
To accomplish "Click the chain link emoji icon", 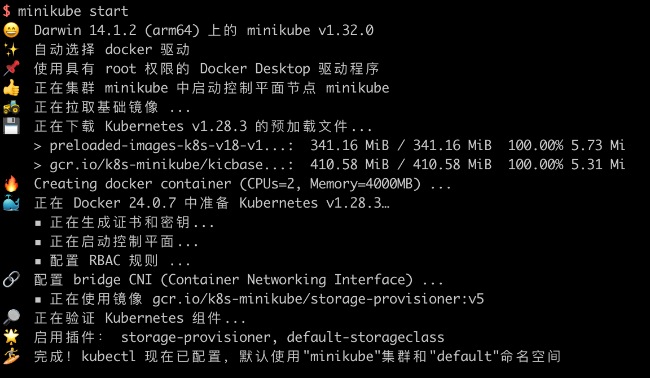I will coord(11,280).
